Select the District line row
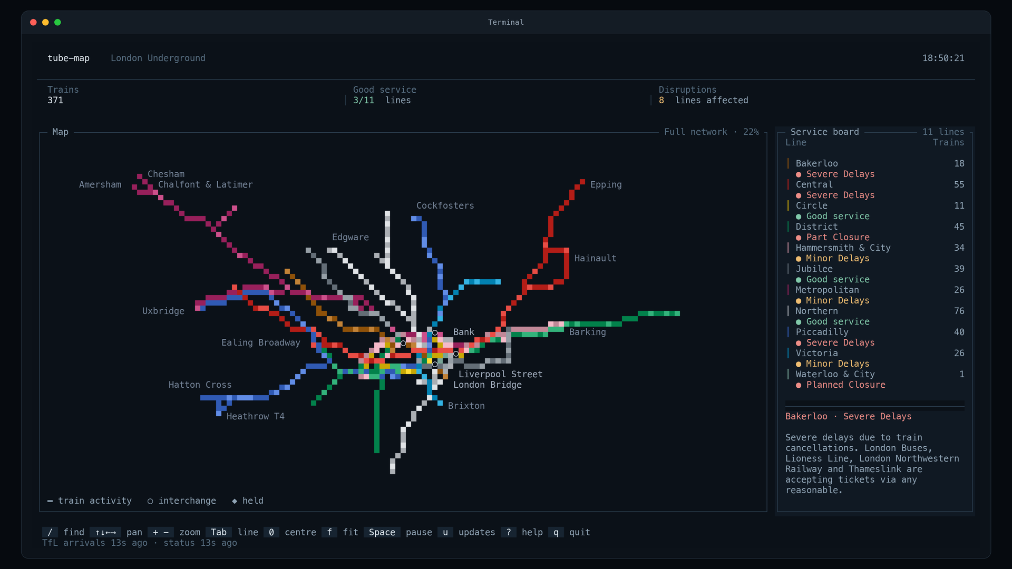This screenshot has width=1012, height=569. pyautogui.click(x=875, y=227)
